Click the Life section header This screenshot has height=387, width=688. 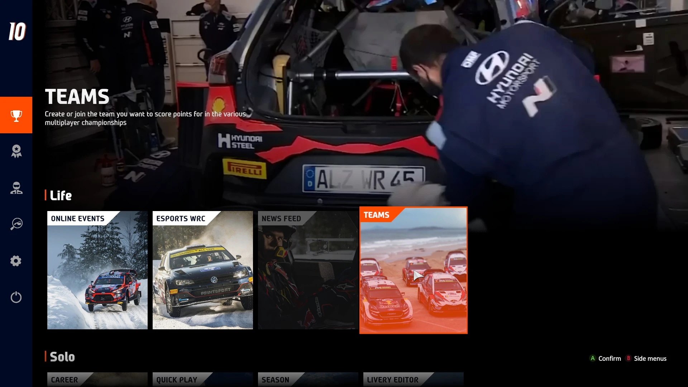(61, 196)
